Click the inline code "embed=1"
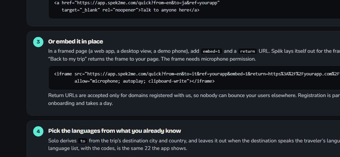Image resolution: width=340 pixels, height=157 pixels. click(212, 51)
